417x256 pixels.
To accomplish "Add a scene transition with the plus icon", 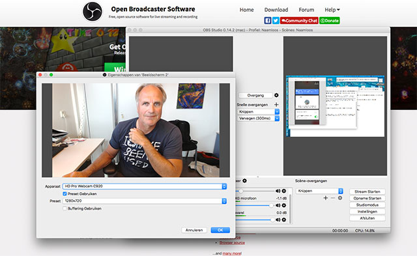I will click(x=326, y=198).
